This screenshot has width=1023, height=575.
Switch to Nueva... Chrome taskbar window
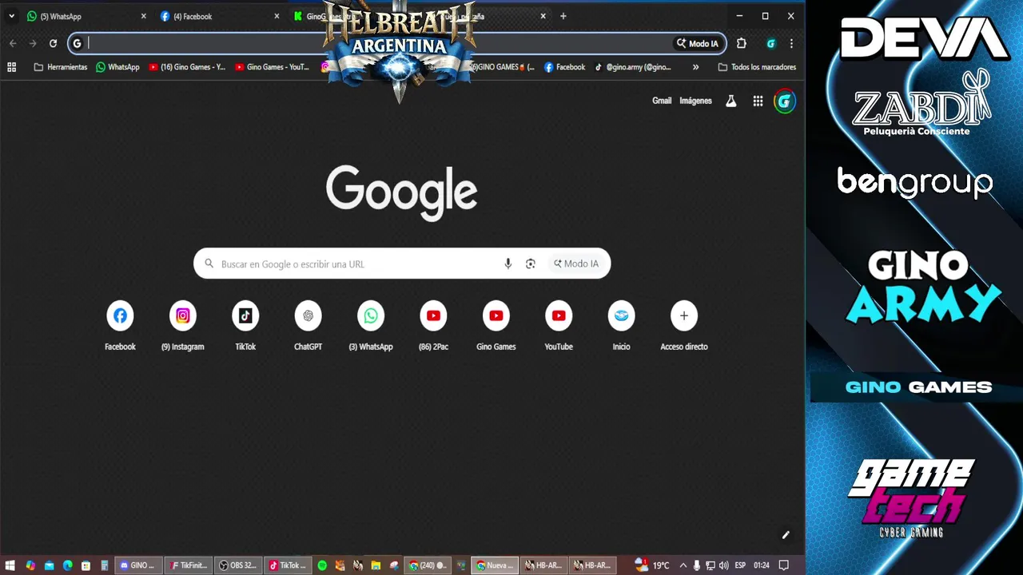495,565
